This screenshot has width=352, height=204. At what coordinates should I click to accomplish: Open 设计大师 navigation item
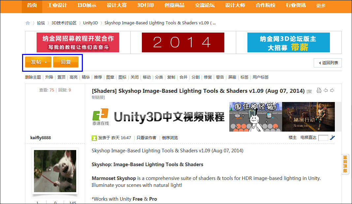[x=235, y=5]
